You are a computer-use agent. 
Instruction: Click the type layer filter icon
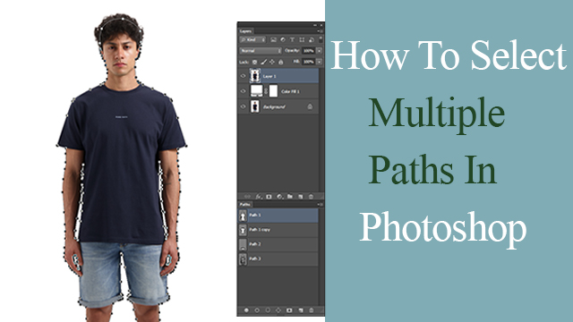292,39
